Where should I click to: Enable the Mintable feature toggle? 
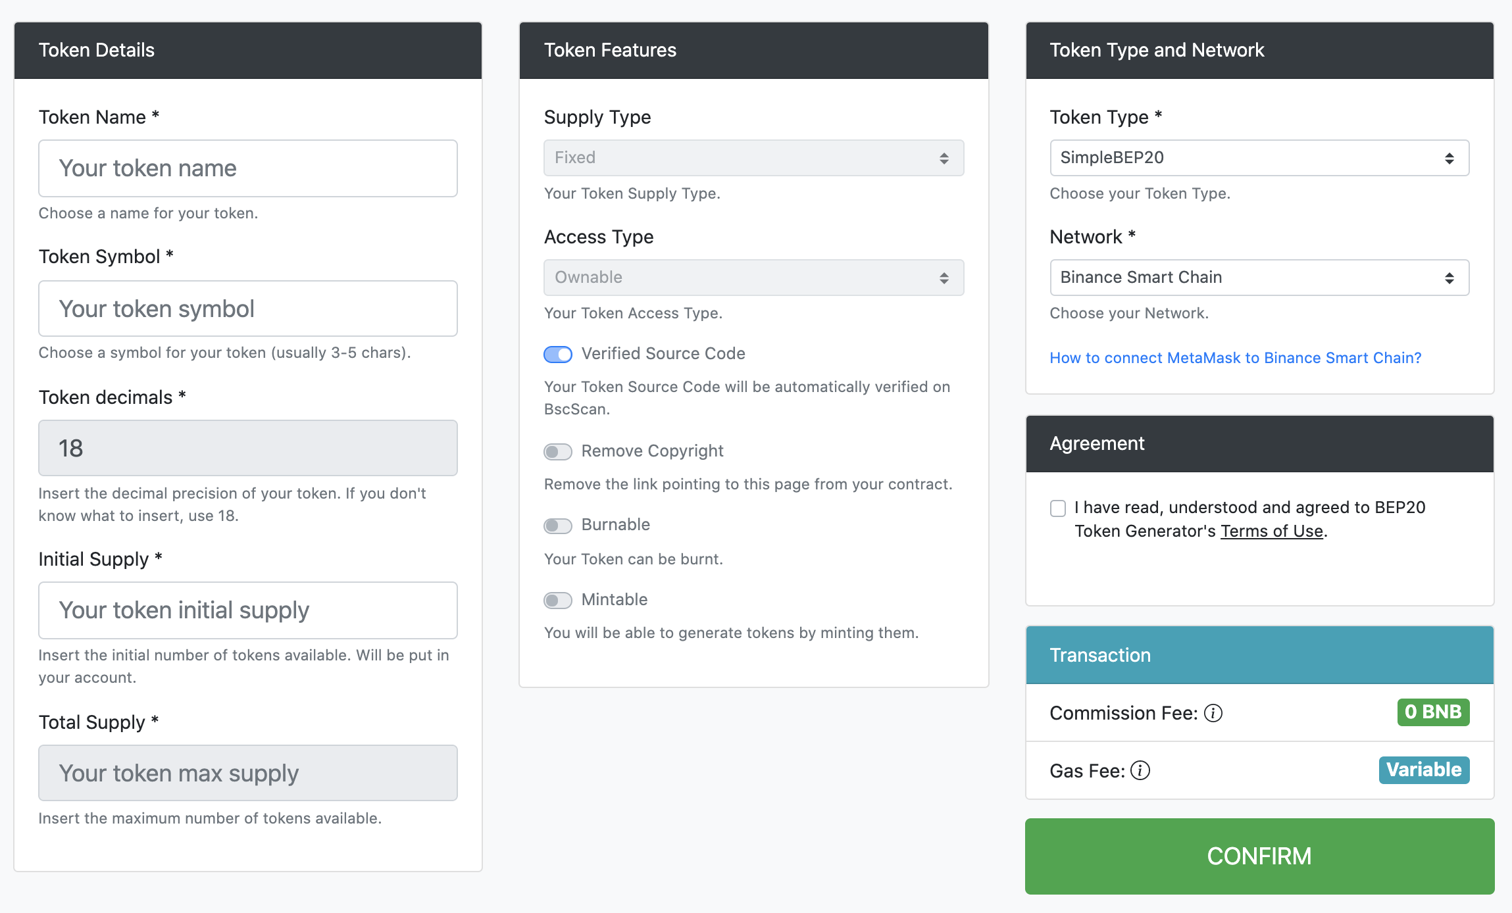tap(557, 599)
